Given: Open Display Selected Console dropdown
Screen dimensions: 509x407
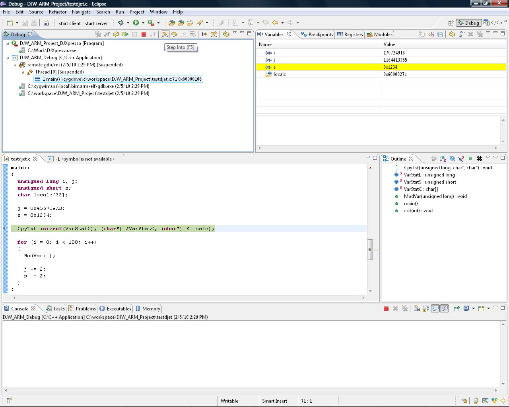Looking at the screenshot, I should (x=473, y=309).
